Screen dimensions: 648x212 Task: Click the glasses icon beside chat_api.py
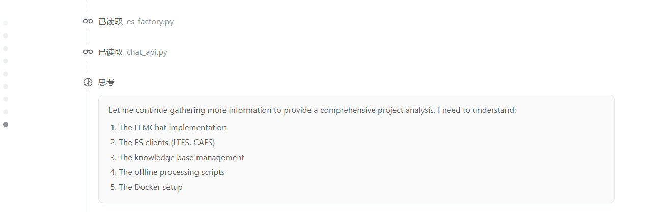click(x=88, y=52)
